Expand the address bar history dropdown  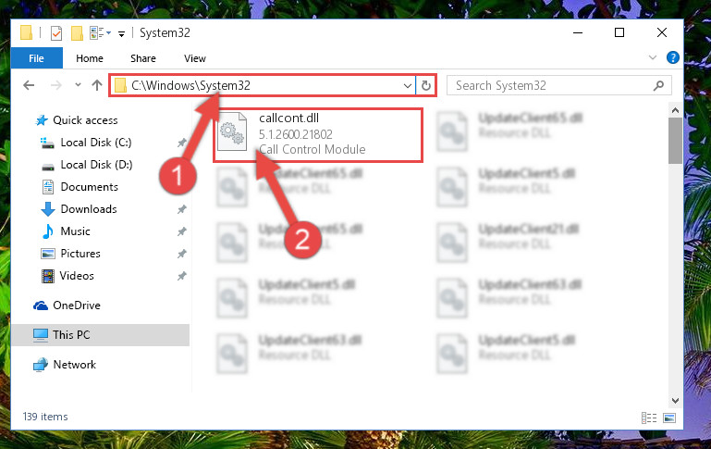(x=407, y=85)
